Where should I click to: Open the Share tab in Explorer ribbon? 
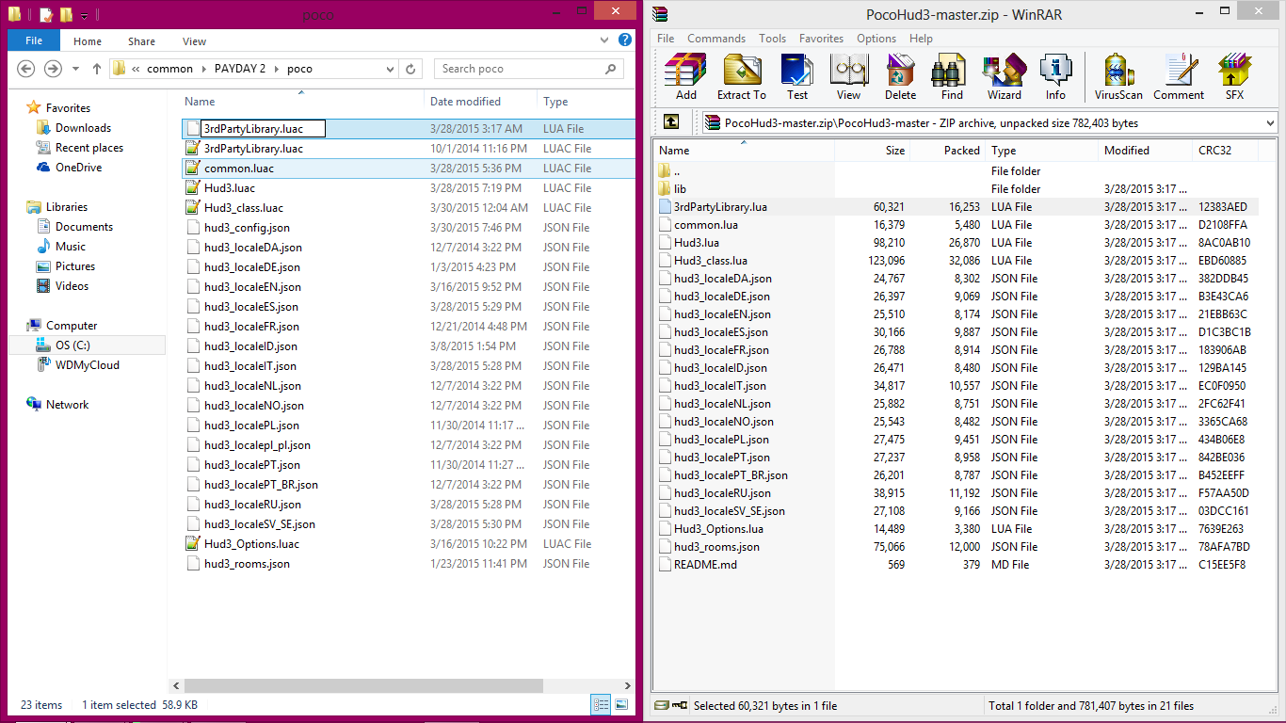[x=142, y=41]
